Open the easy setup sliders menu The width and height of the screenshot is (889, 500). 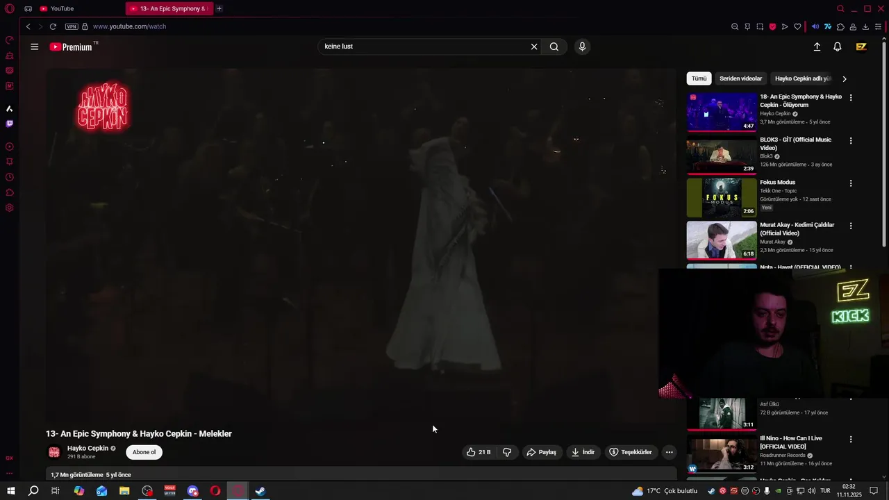point(878,26)
